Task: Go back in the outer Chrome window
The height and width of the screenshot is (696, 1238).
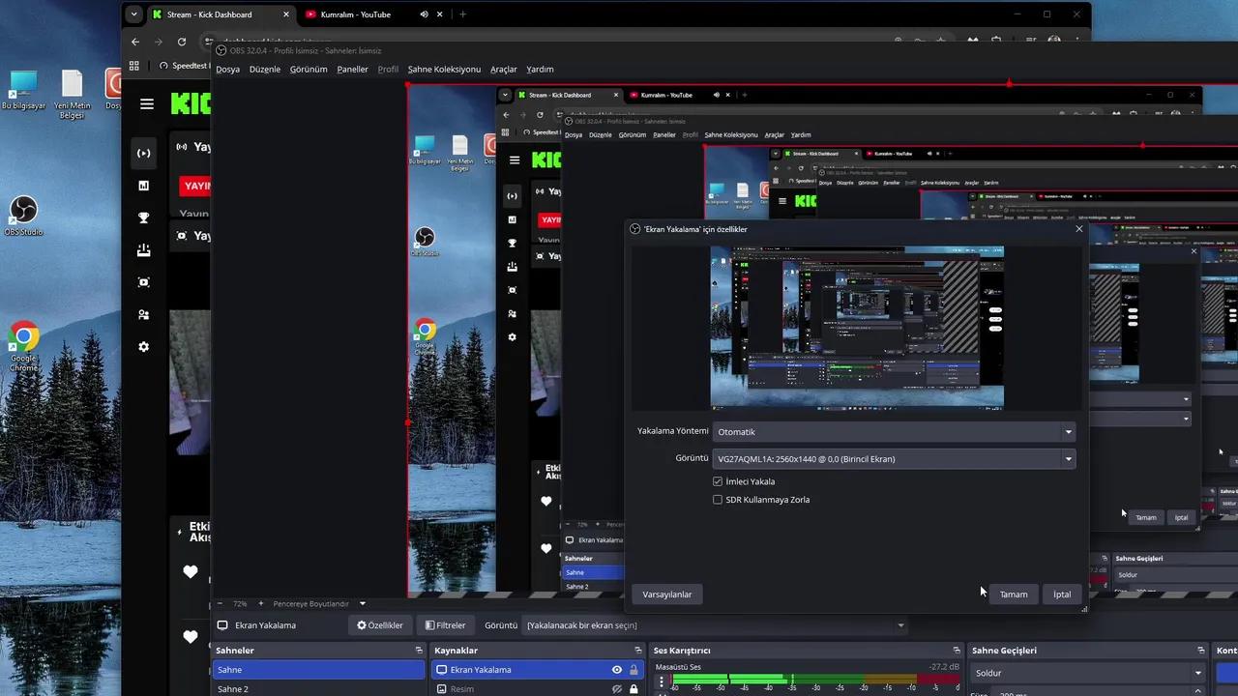Action: click(x=135, y=42)
